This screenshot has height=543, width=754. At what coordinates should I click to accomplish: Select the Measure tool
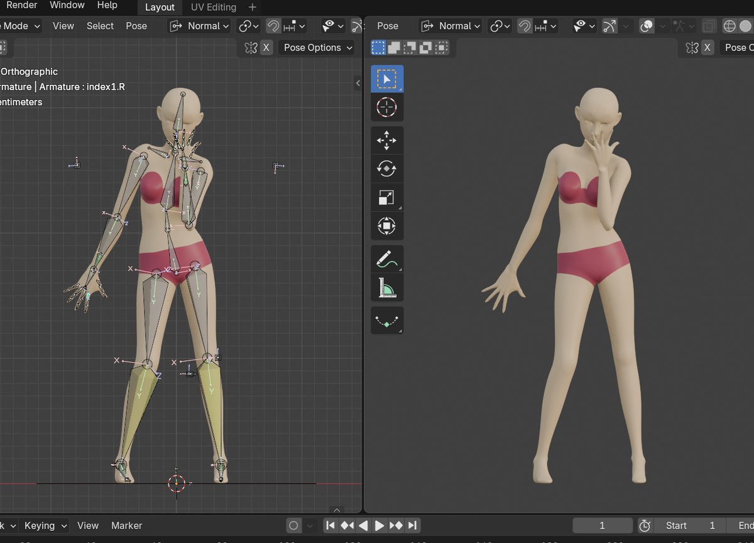tap(386, 287)
